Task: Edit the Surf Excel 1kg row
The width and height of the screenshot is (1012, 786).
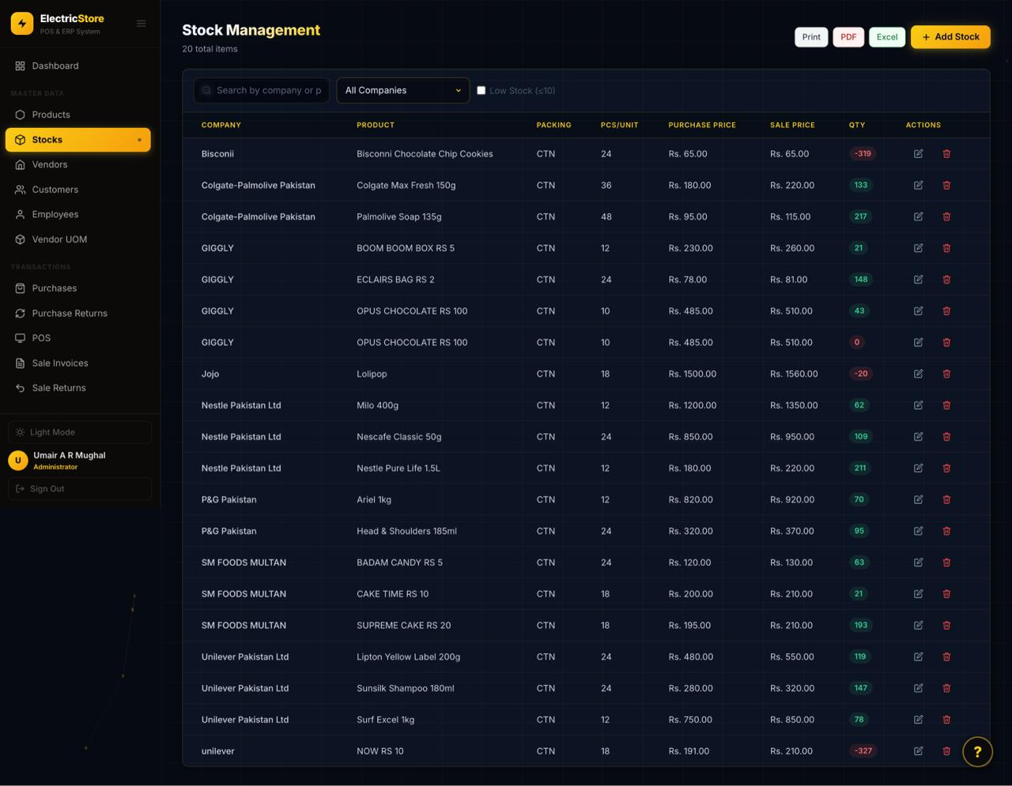Action: (918, 720)
